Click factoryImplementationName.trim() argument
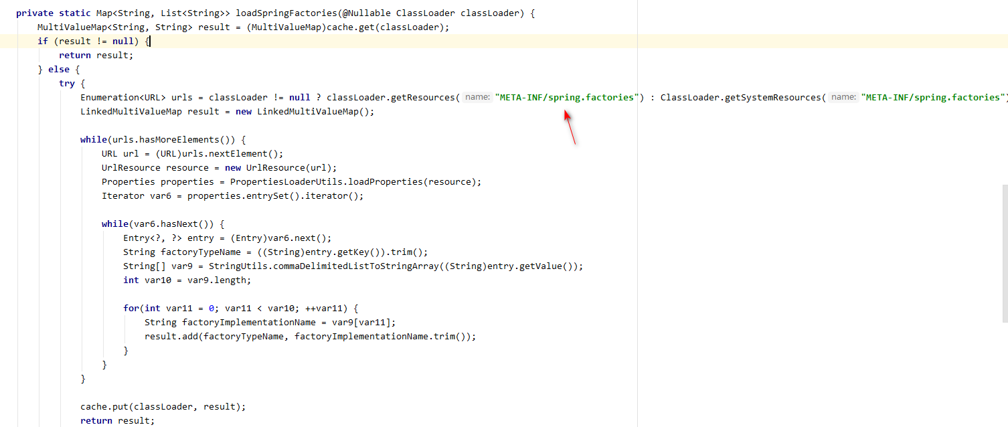This screenshot has width=1008, height=427. click(380, 336)
